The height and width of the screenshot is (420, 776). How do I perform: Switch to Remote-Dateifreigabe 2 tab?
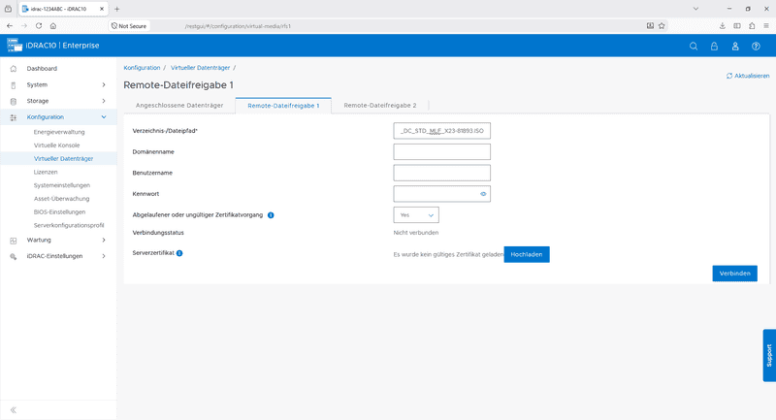[x=380, y=106]
